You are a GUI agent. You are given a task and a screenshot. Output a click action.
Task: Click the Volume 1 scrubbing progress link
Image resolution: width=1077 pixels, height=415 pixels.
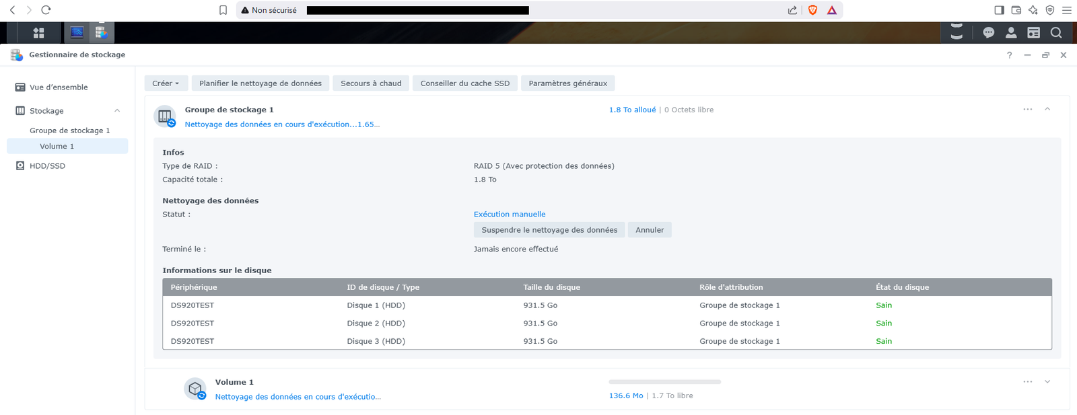coord(298,397)
